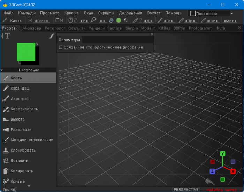Click the PERSPECTIVE view label
The image size is (244, 192).
click(x=186, y=189)
